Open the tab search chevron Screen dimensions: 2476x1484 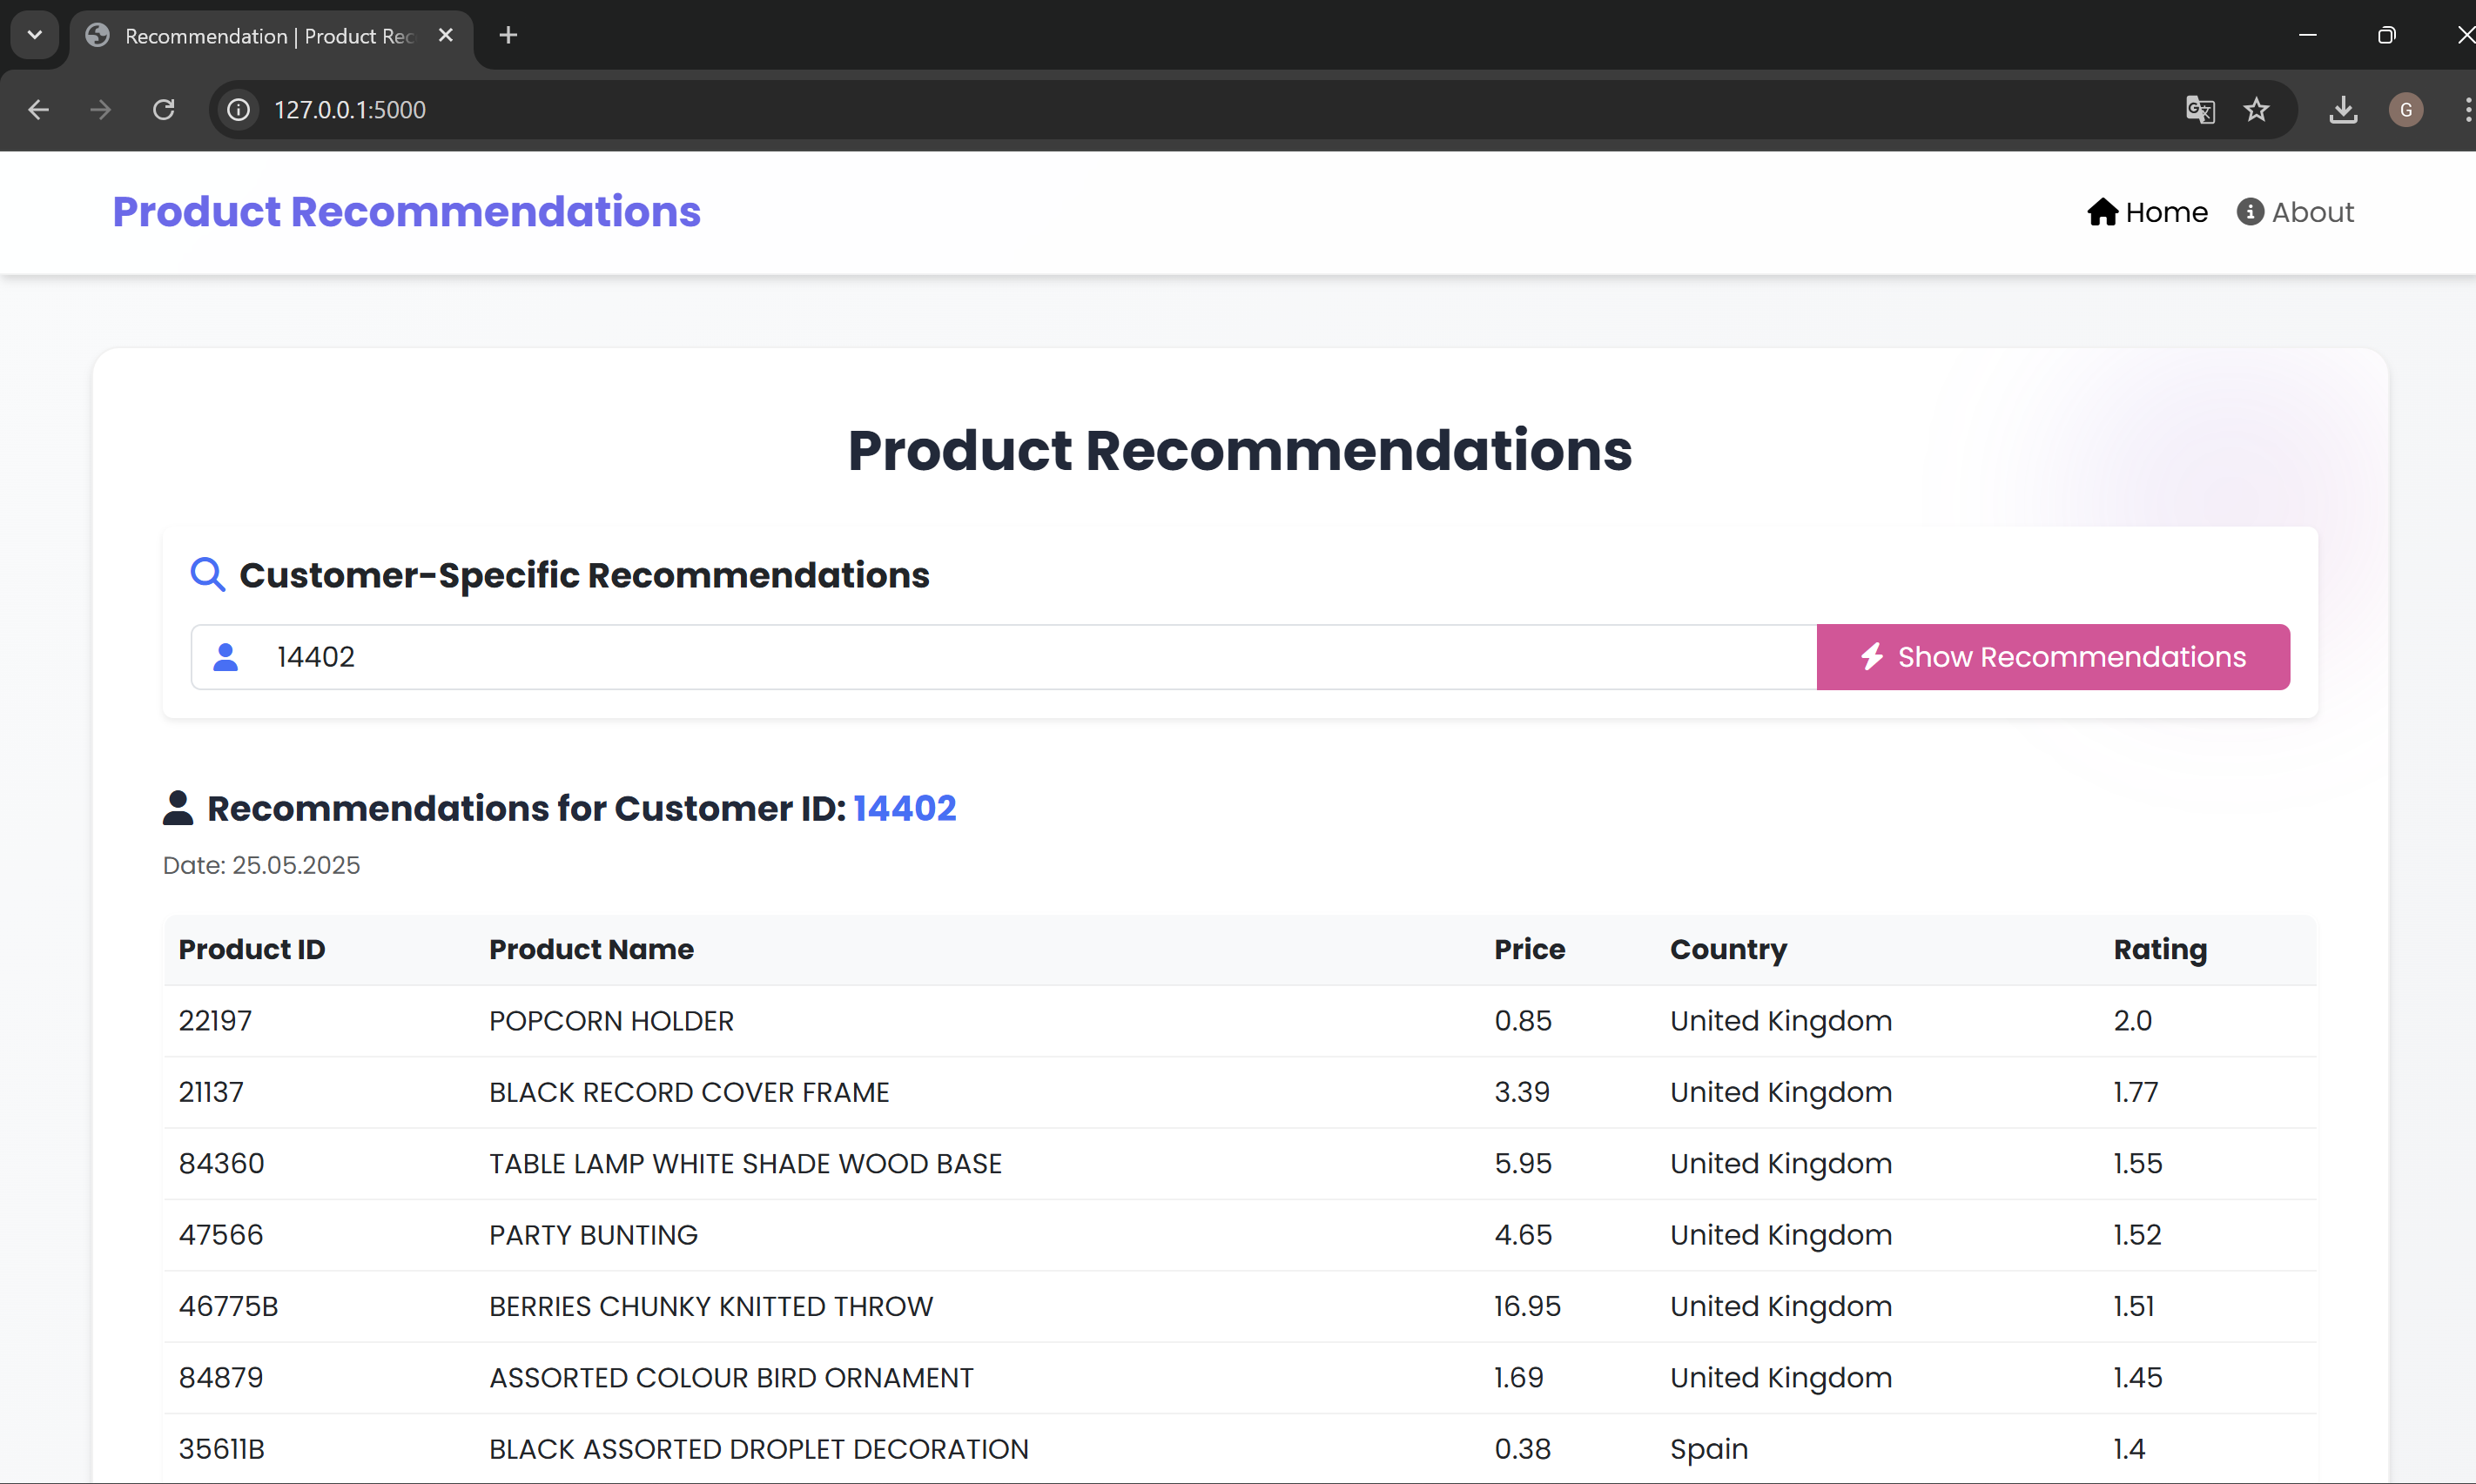pyautogui.click(x=34, y=35)
